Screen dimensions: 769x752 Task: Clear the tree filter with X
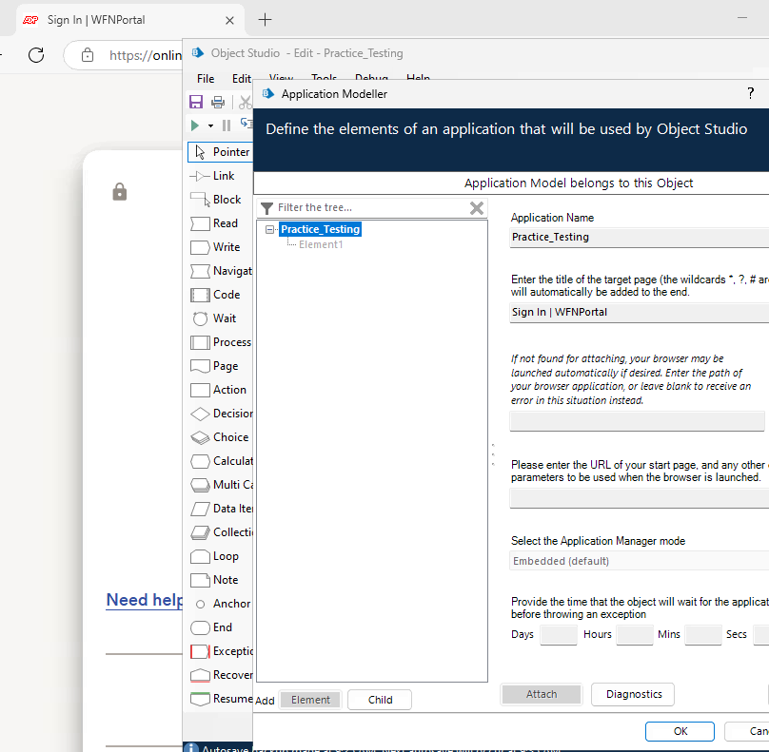(x=476, y=208)
